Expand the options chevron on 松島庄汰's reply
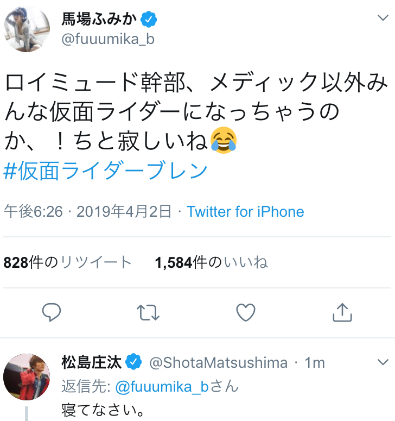Screen dimensions: 395x421 click(x=383, y=362)
